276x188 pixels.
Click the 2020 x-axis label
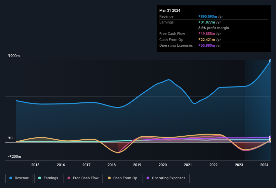click(163, 165)
